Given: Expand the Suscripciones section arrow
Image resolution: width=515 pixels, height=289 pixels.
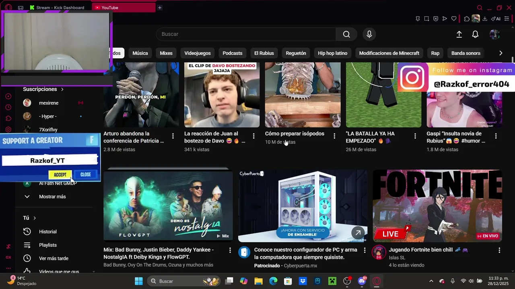Looking at the screenshot, I should coord(62,89).
